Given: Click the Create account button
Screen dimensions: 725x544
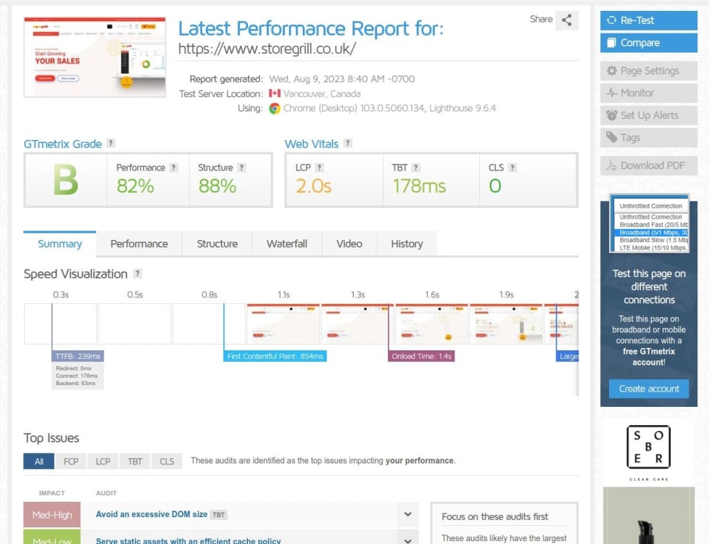Looking at the screenshot, I should tap(648, 389).
